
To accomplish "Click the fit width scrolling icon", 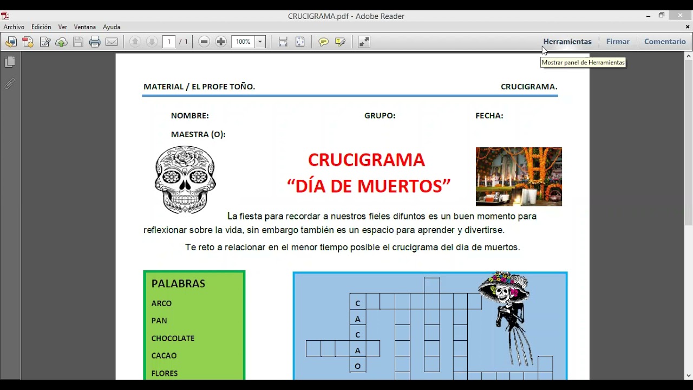I will tap(283, 42).
